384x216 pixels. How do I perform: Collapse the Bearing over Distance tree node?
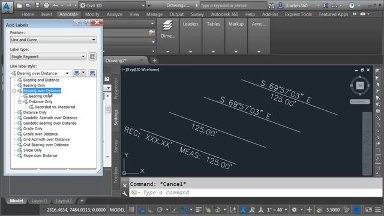coord(14,91)
